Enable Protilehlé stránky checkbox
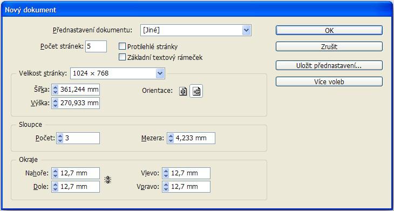Viewport: 394px width, 211px height. [122, 46]
